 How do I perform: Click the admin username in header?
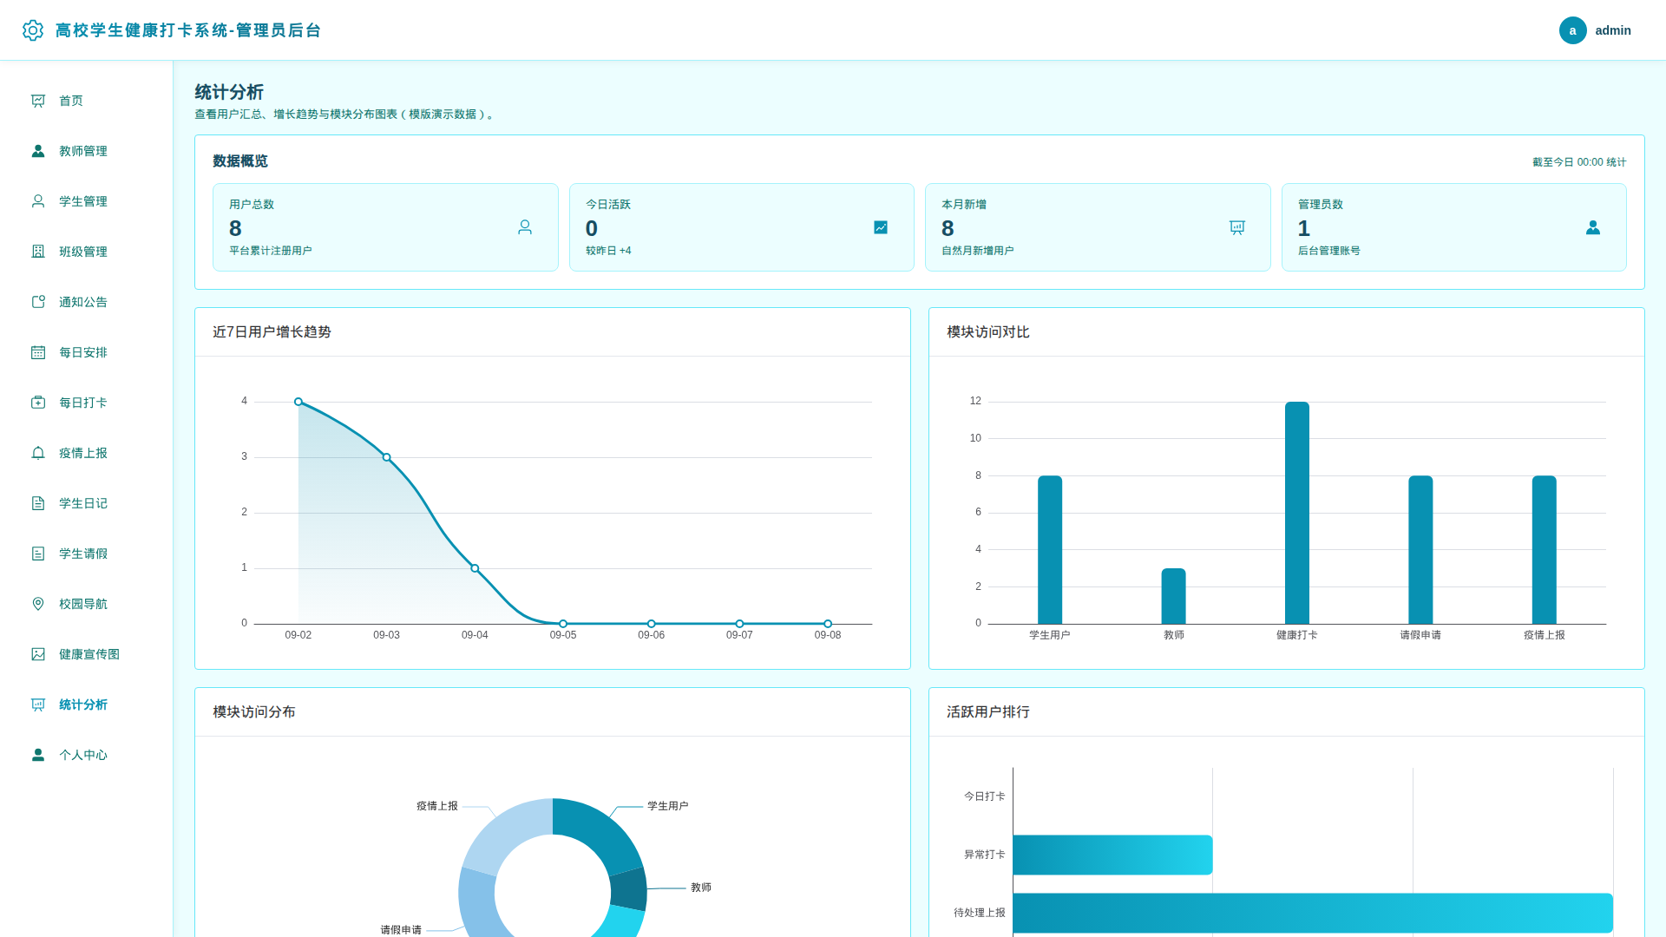(x=1613, y=30)
